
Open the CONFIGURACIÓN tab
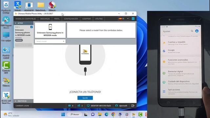click(x=71, y=19)
